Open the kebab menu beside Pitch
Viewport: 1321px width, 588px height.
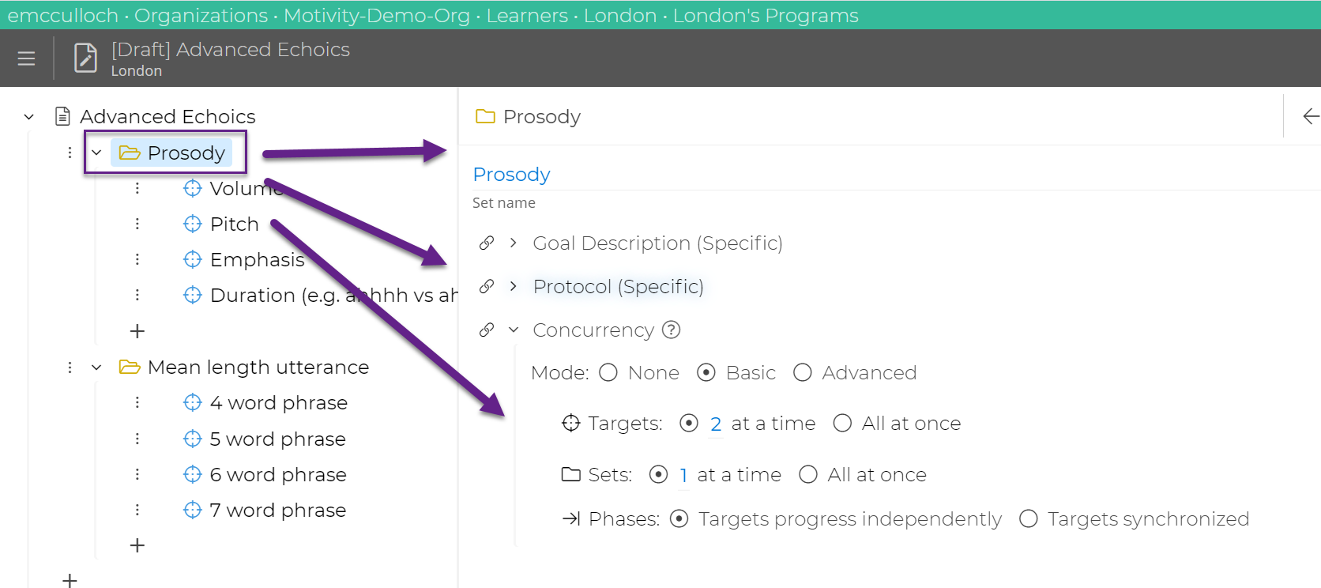tap(137, 224)
